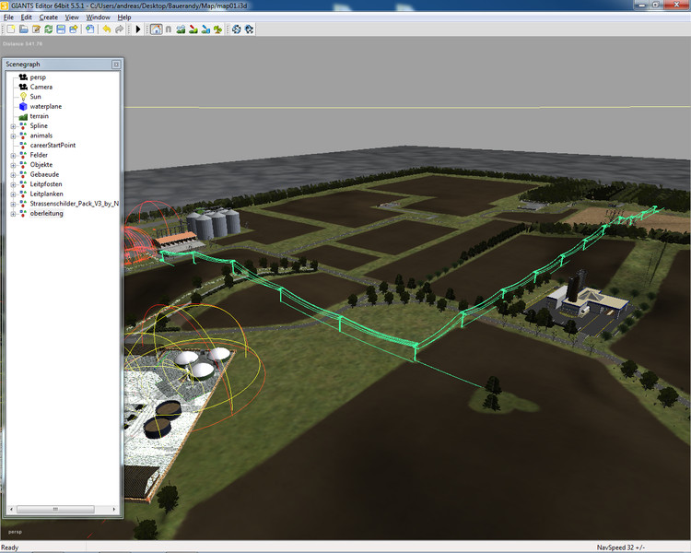The image size is (691, 553).
Task: Click the New file toolbar icon
Action: tap(11, 29)
